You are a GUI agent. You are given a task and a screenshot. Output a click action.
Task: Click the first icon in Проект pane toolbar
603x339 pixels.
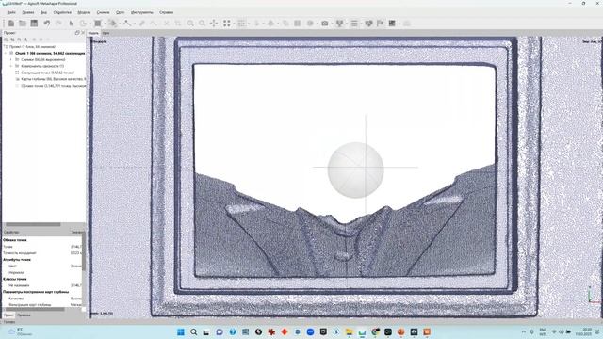tap(6, 40)
